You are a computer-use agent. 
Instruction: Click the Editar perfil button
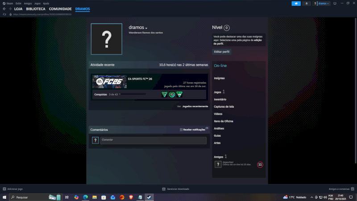(222, 52)
